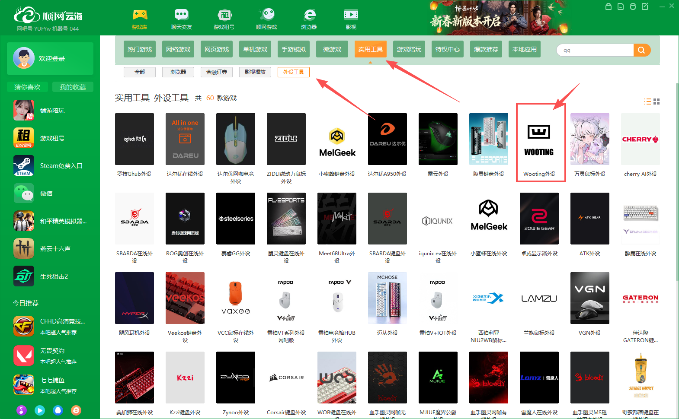The width and height of the screenshot is (679, 419).
Task: Click the QQ penguin icon at bottom
Action: [x=58, y=410]
